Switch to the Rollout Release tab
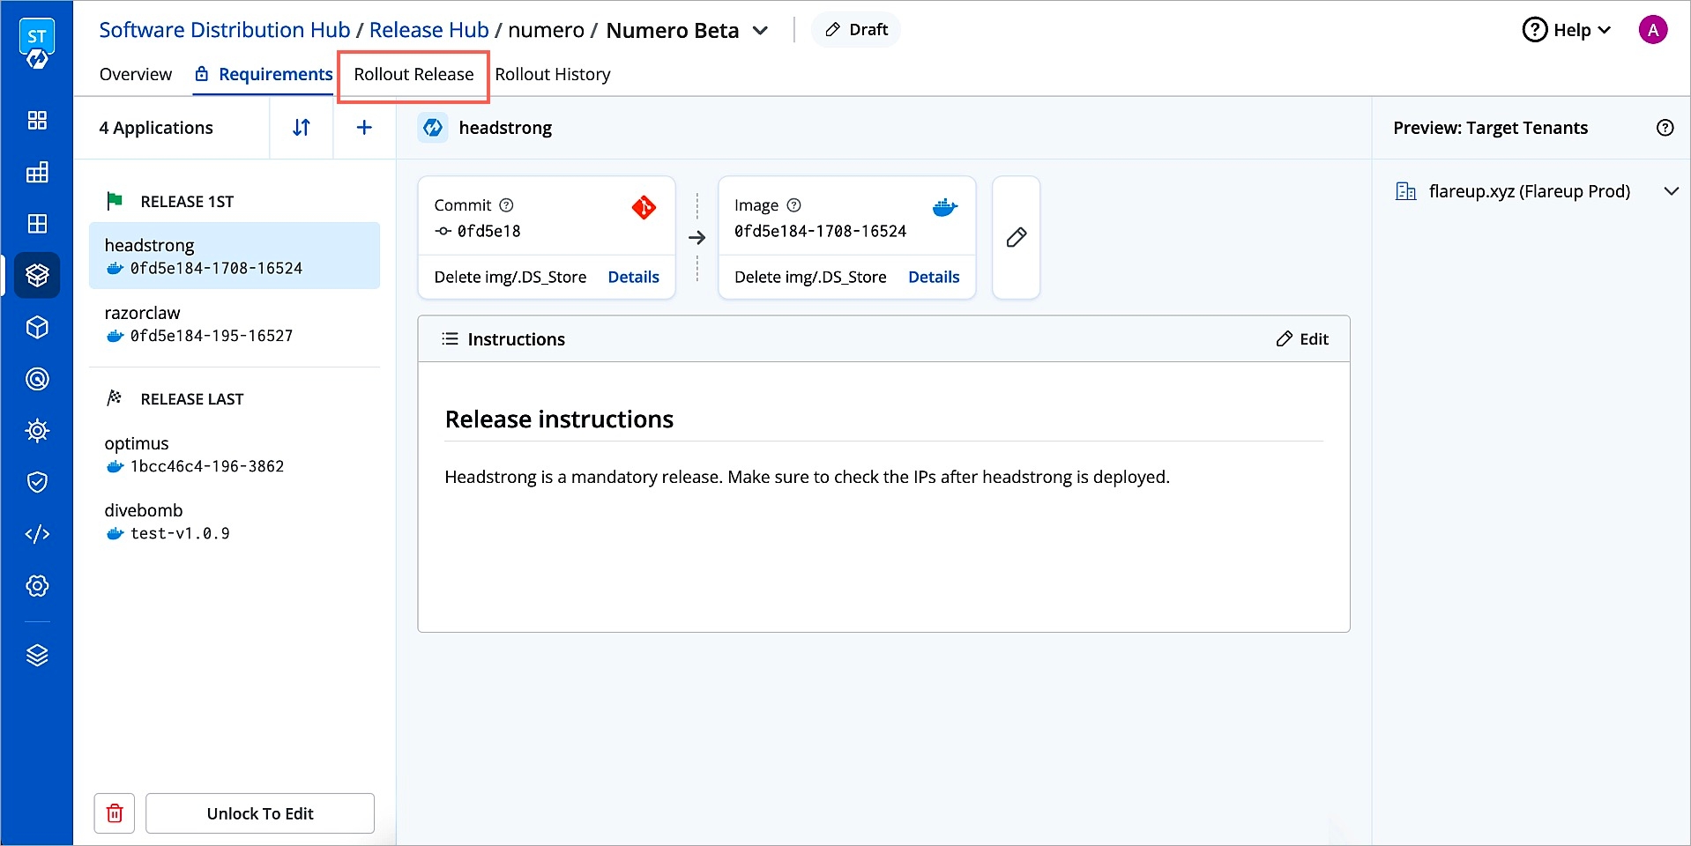This screenshot has width=1691, height=846. click(413, 75)
